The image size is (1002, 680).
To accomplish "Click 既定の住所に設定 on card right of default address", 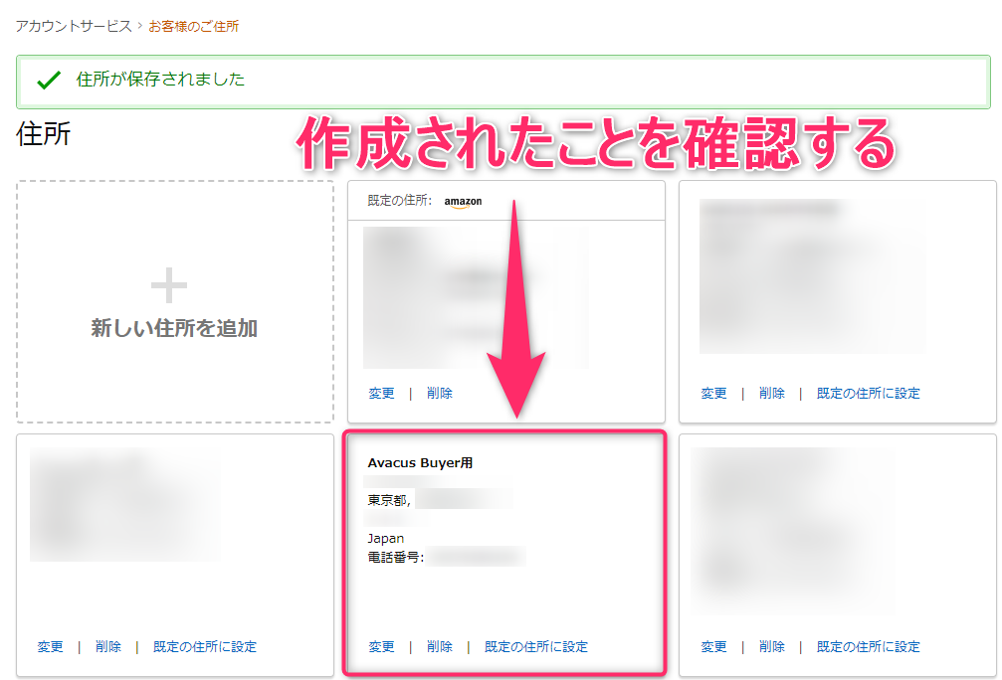I will [868, 393].
